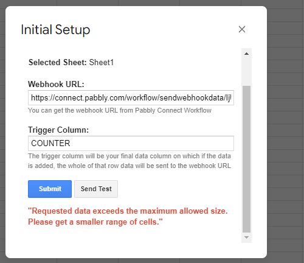Click the Trigger Column label text
304x263 pixels.
pos(58,130)
